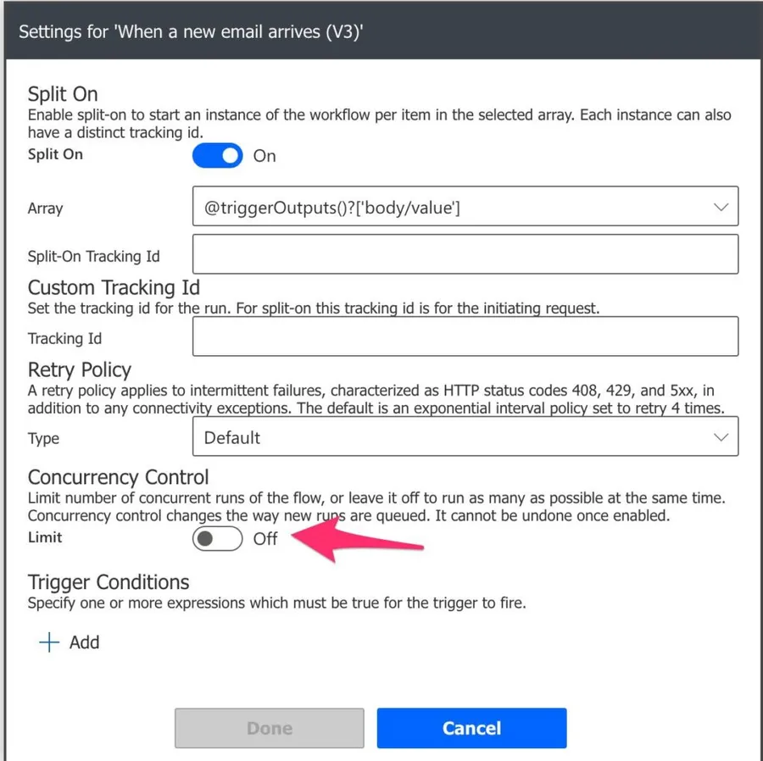Click the 'Trigger Conditions' section heading
The width and height of the screenshot is (763, 761).
coord(109,583)
